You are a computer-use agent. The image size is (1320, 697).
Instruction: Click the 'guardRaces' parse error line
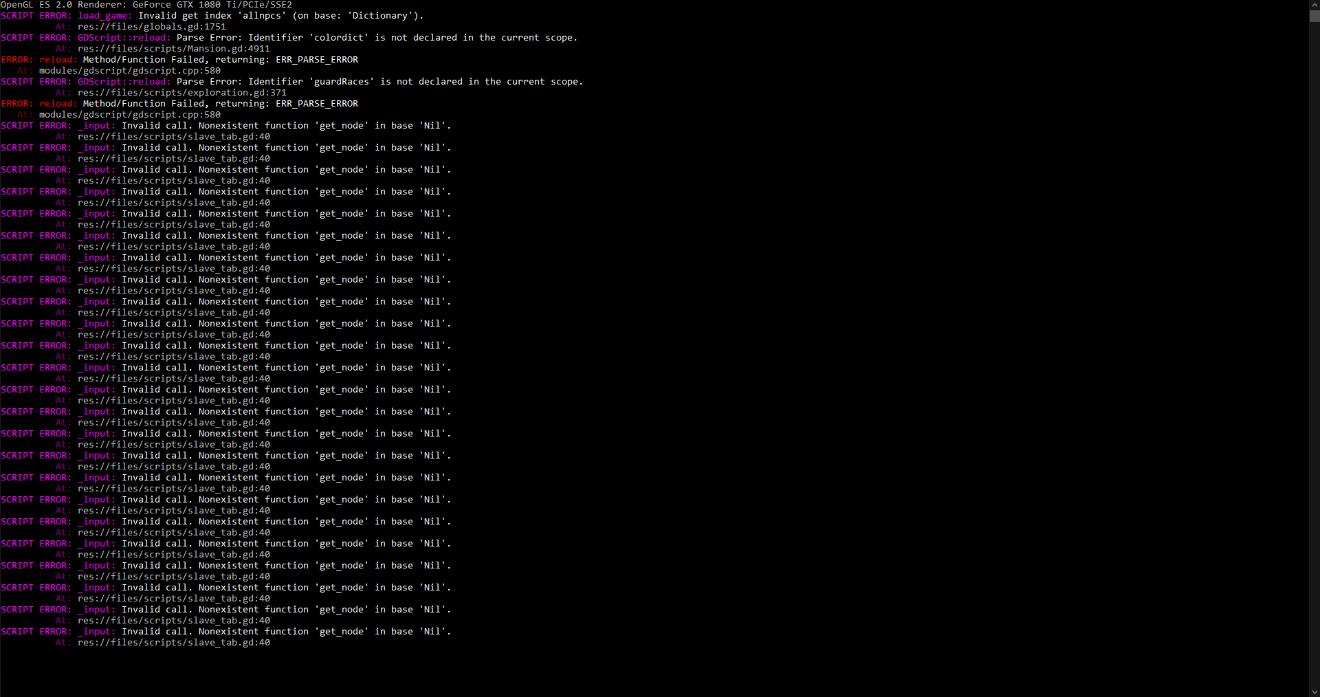[x=291, y=82]
